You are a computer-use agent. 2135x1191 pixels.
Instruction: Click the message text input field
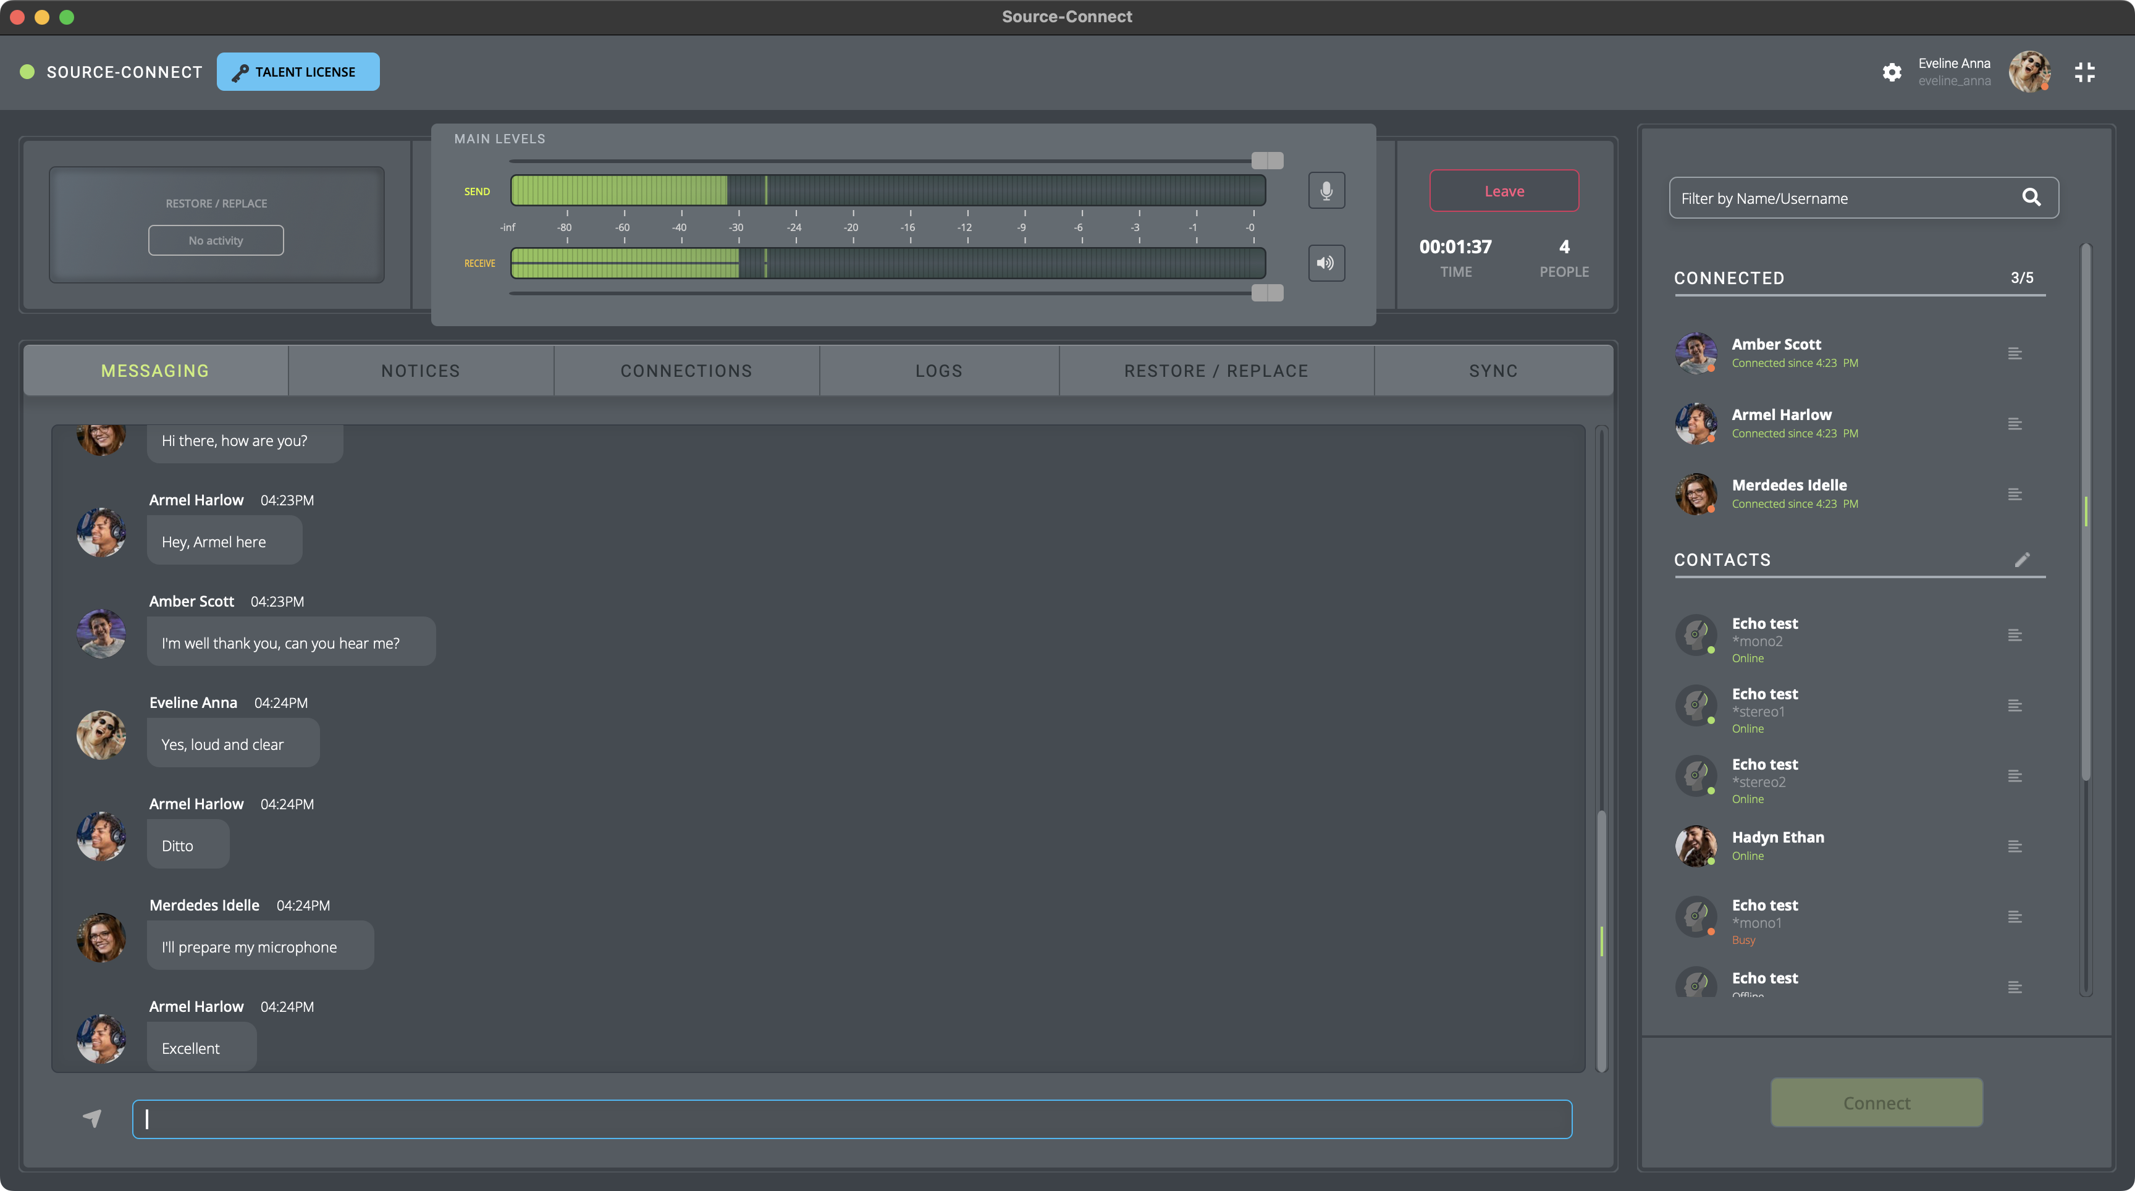pyautogui.click(x=852, y=1119)
